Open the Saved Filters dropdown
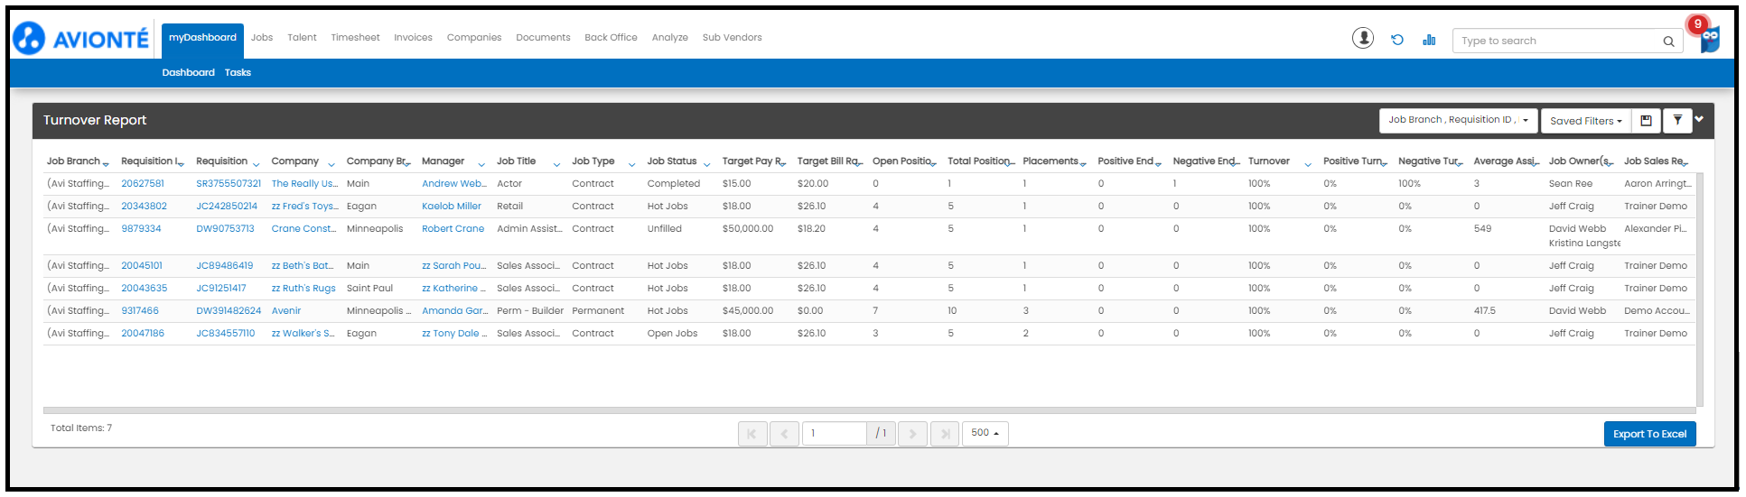Image resolution: width=1746 pixels, height=497 pixels. (x=1585, y=121)
